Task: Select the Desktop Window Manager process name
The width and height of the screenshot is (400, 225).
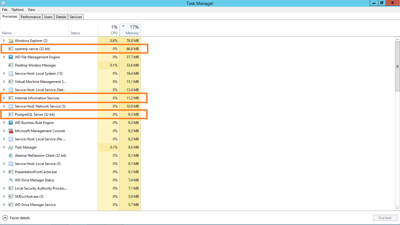Action: pyautogui.click(x=35, y=65)
